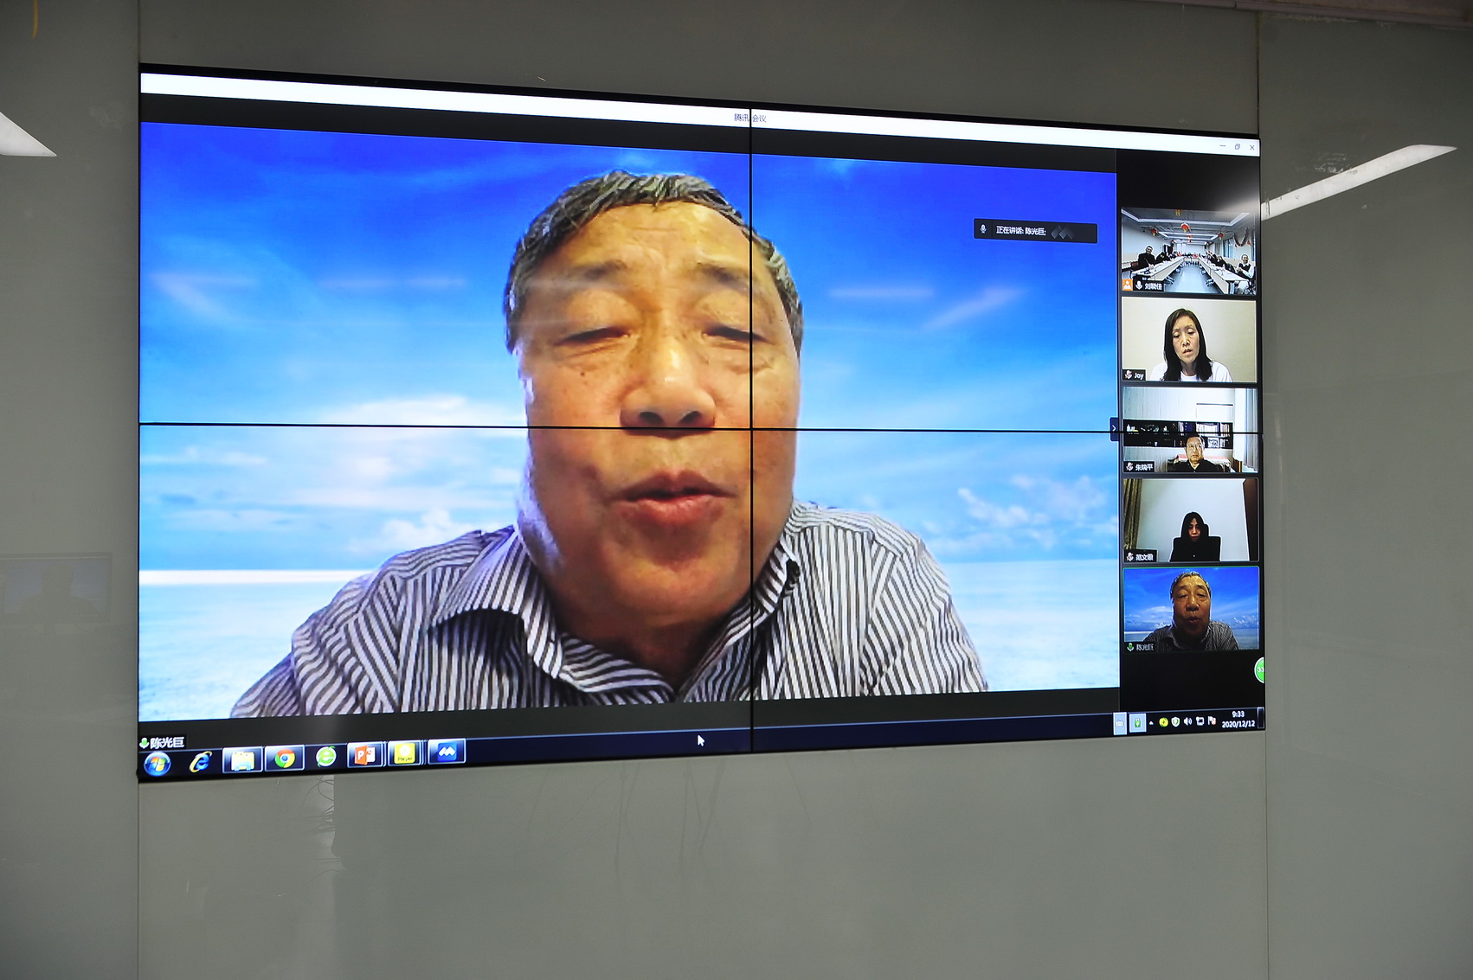Click the microphone icon in speaking indicator
The height and width of the screenshot is (980, 1473).
pos(983,229)
